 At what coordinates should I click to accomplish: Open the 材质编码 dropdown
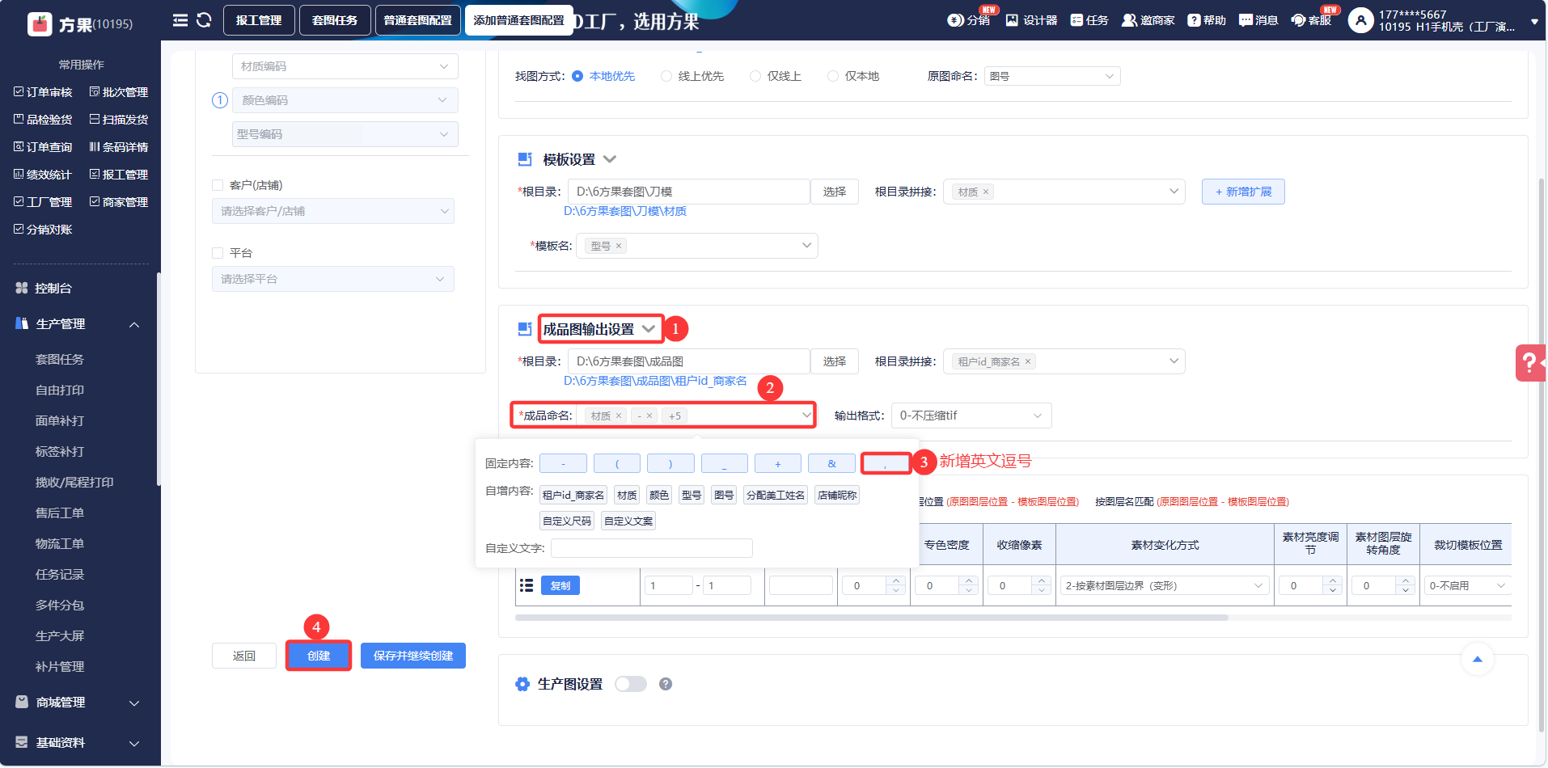(x=345, y=66)
